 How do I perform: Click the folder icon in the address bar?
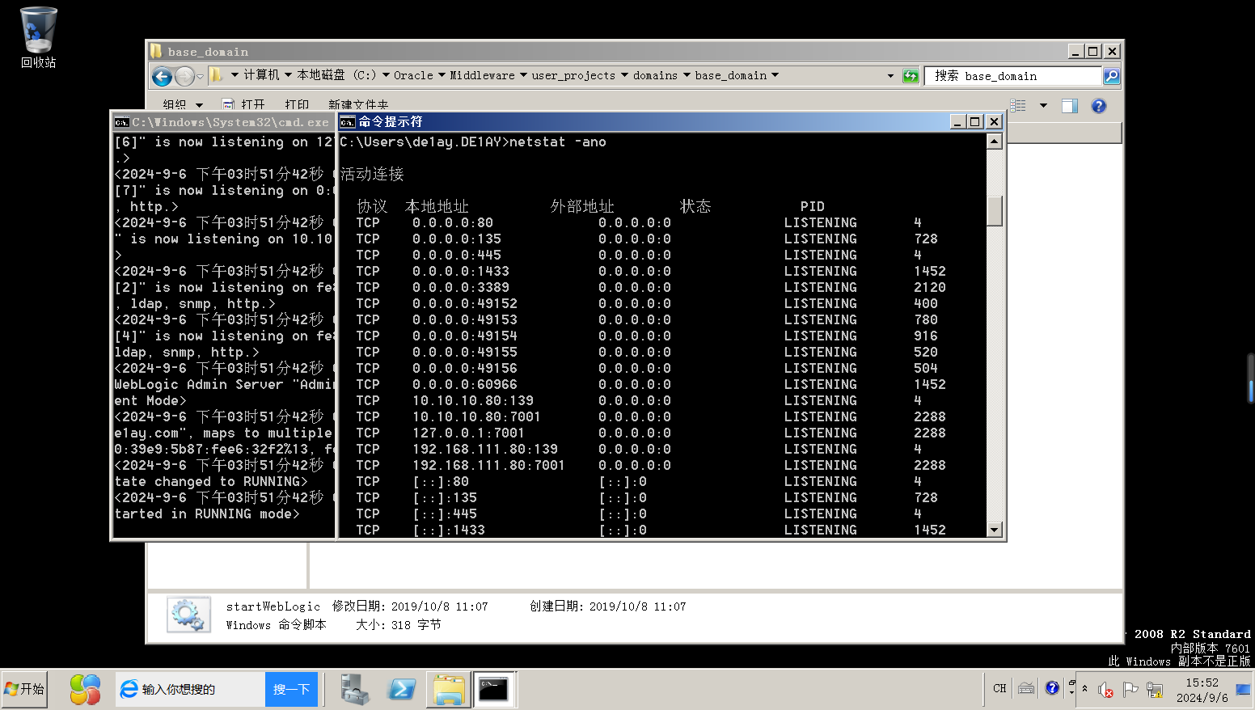click(217, 75)
